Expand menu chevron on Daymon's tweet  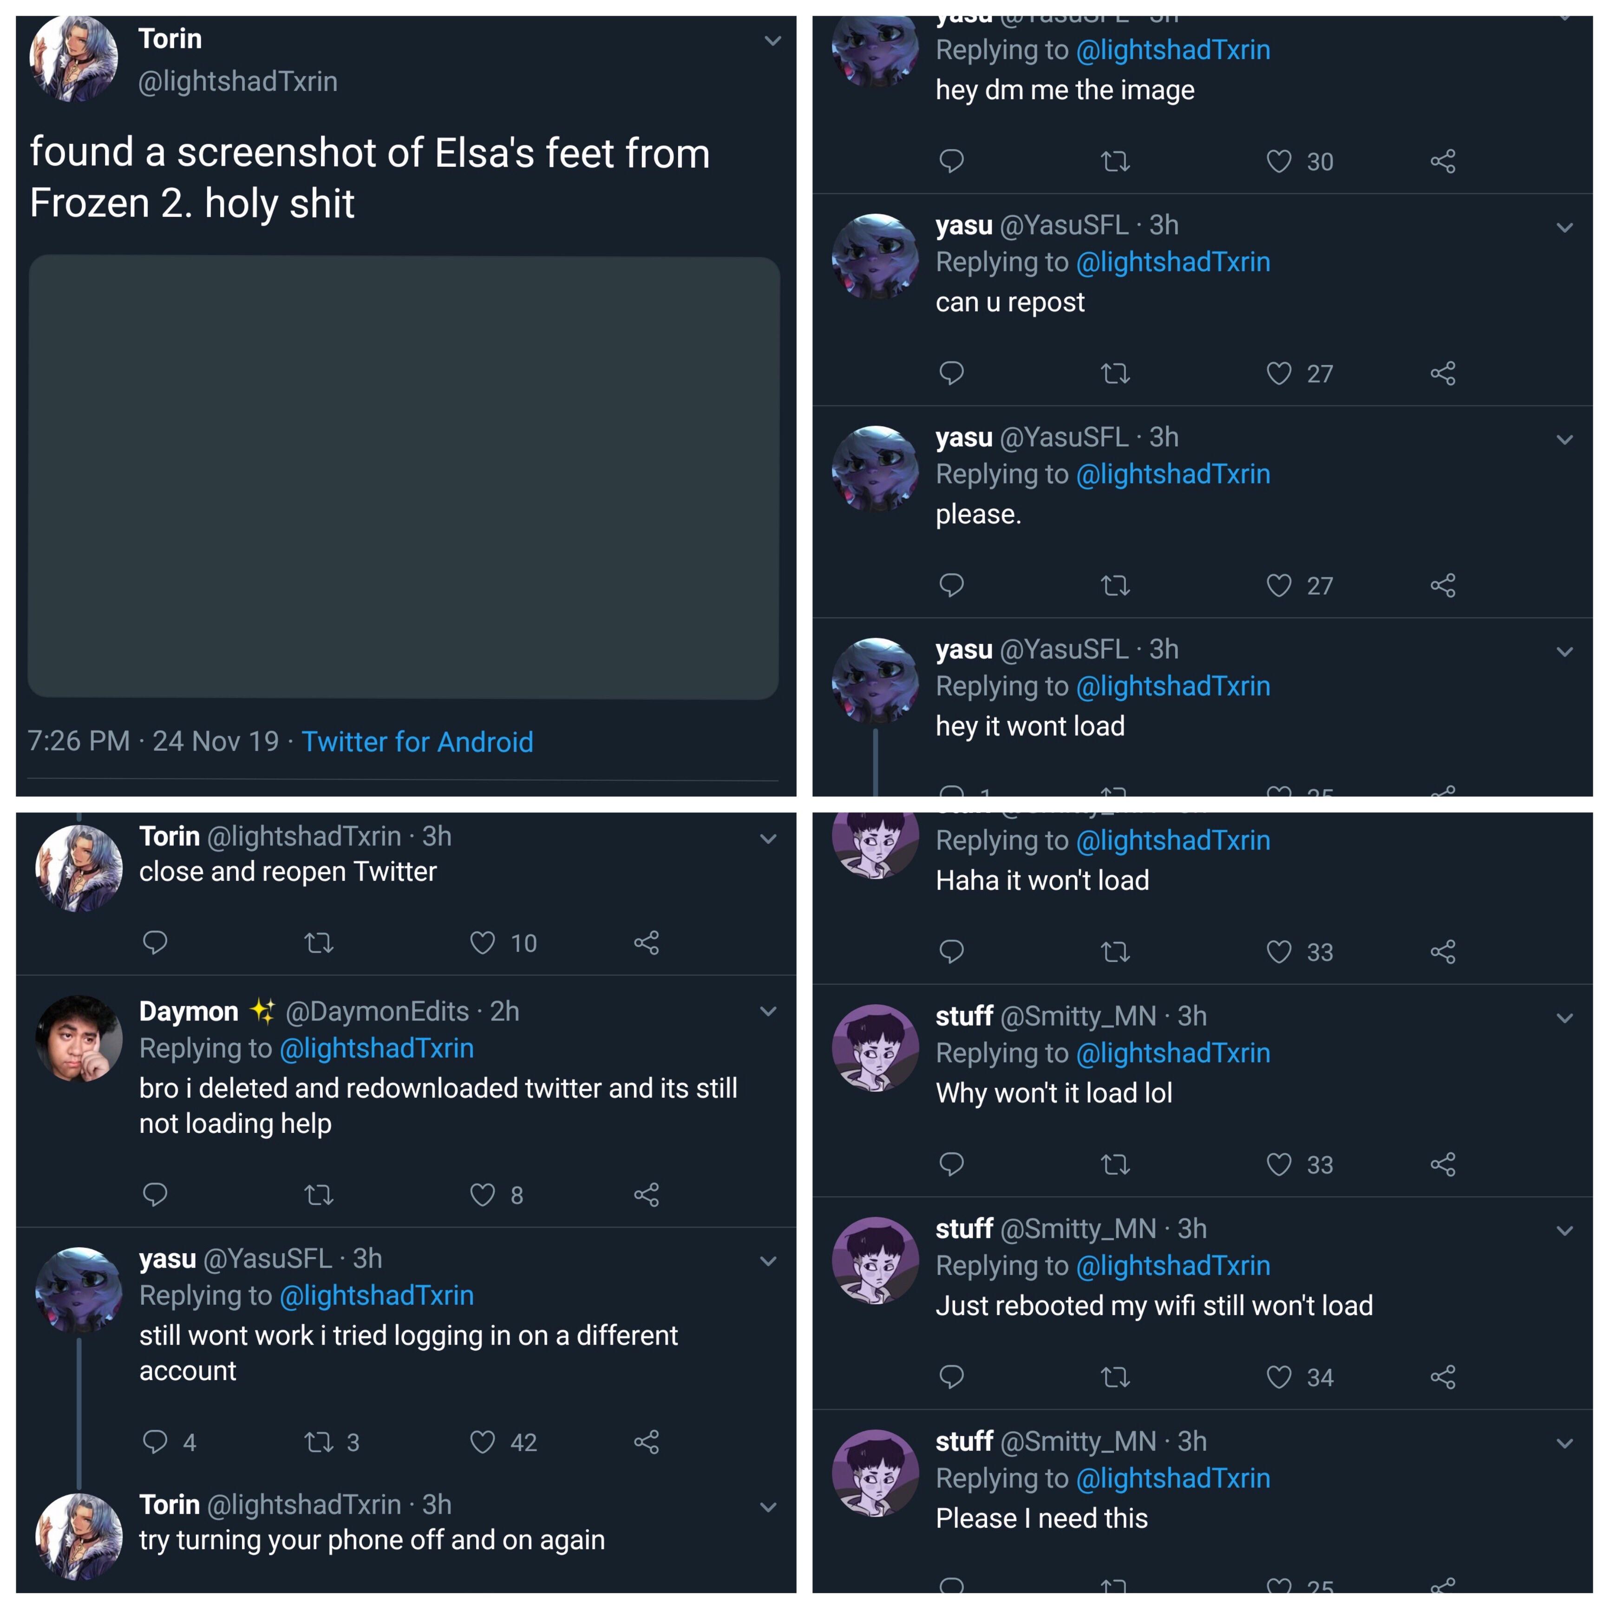pos(768,1012)
